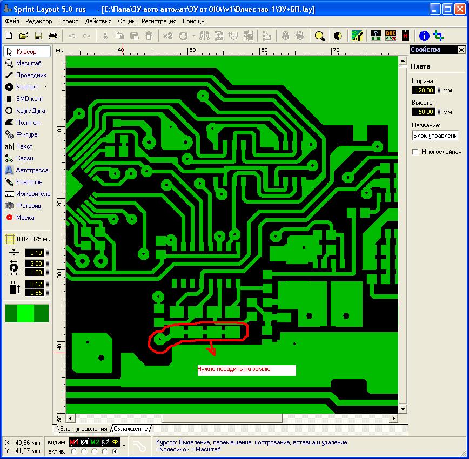The image size is (469, 459).
Task: Open the grid size 0,079375 мм selector
Action: (28, 239)
